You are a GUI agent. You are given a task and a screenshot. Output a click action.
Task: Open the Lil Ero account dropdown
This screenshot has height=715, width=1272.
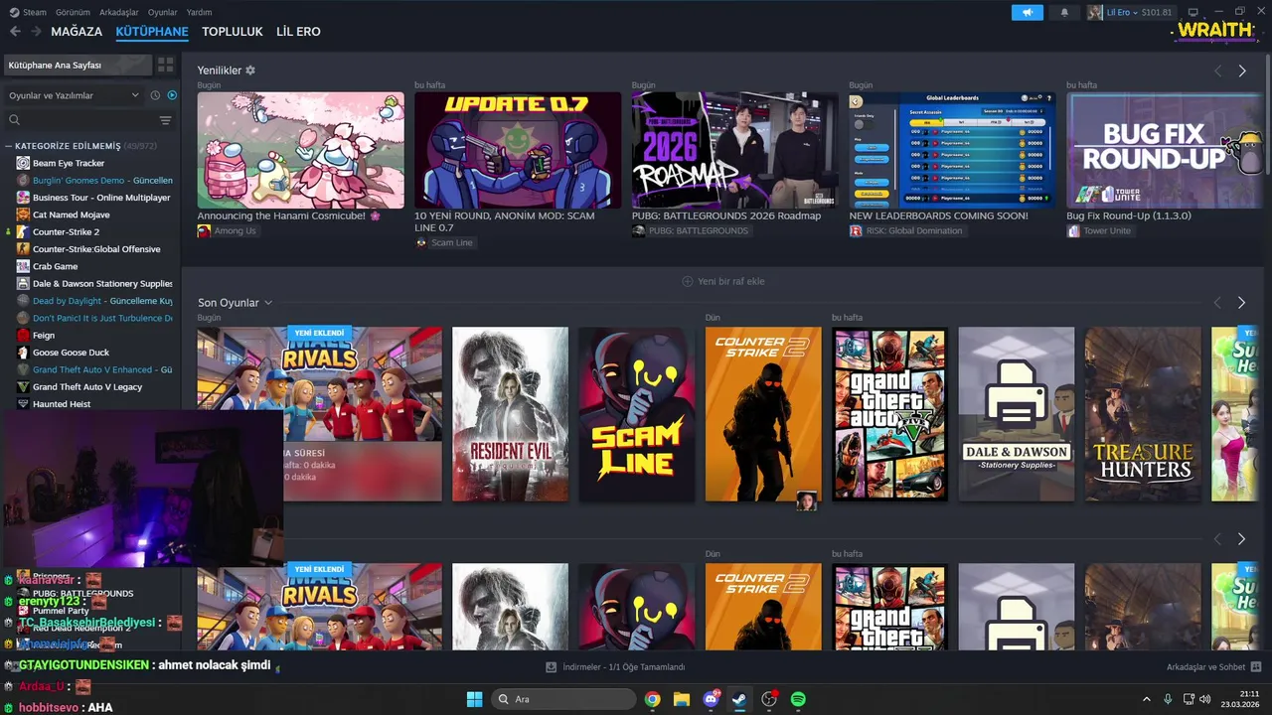[x=1131, y=12]
